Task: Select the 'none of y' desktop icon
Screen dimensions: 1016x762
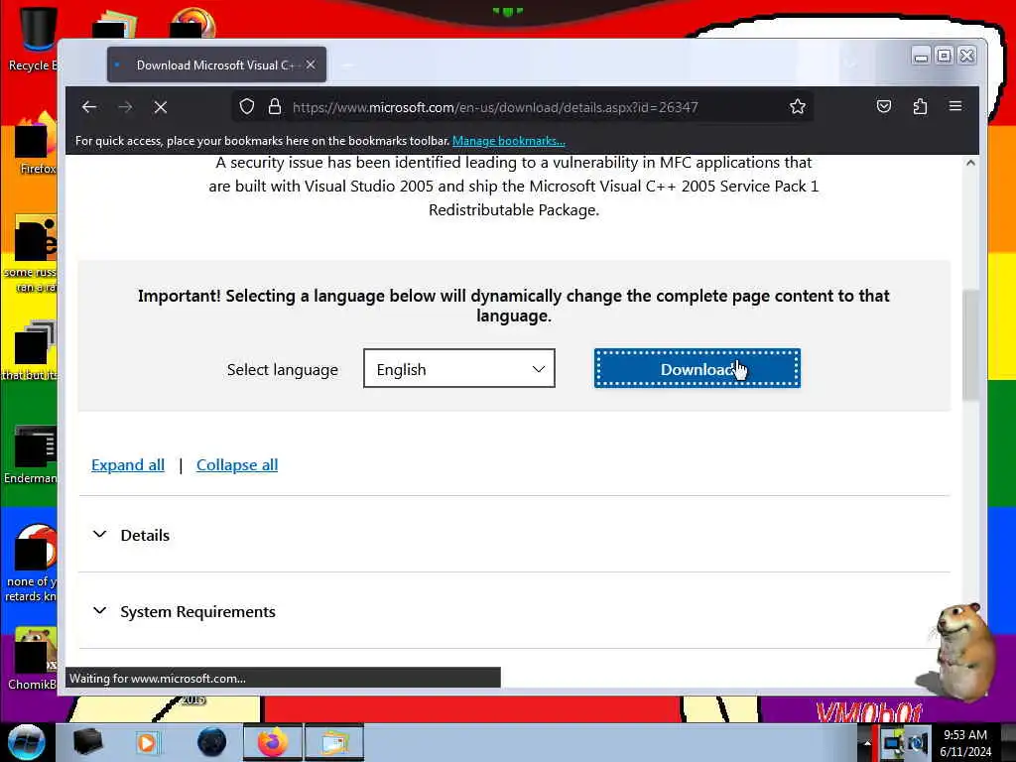Action: tap(31, 564)
